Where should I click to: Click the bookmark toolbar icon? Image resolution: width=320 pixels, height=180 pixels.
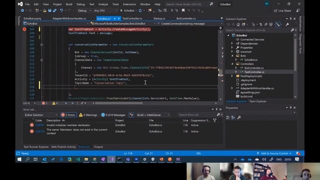[x=183, y=10]
